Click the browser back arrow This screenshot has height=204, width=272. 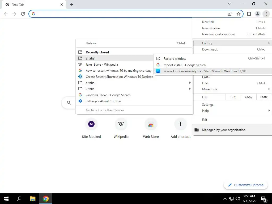[6, 14]
